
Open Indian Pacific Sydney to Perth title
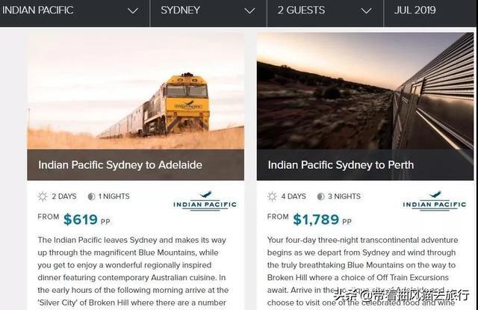click(341, 165)
